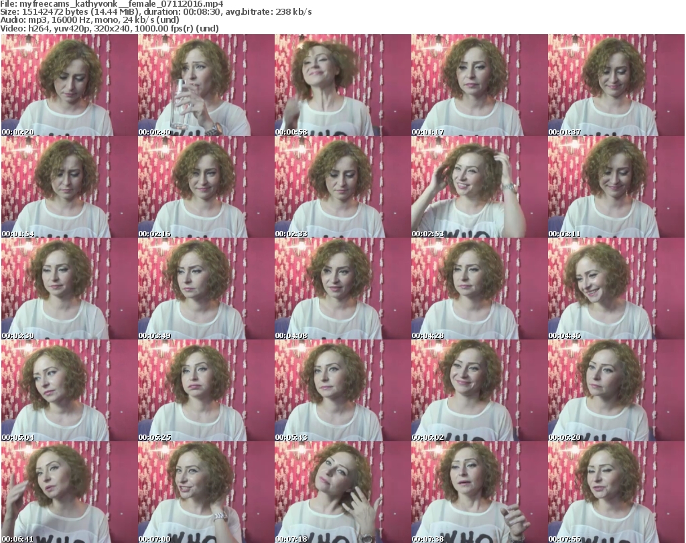Screen dimensions: 686x543
Task: Open the 00:06:20 frame
Action: point(615,391)
